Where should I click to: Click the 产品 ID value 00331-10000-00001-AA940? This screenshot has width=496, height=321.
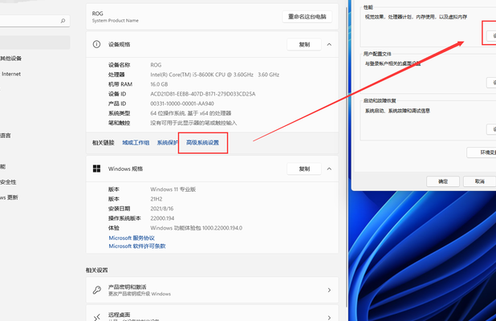(182, 104)
